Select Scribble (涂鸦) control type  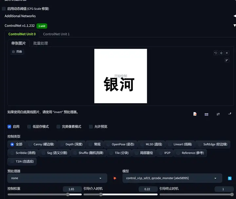pyautogui.click(x=23, y=153)
